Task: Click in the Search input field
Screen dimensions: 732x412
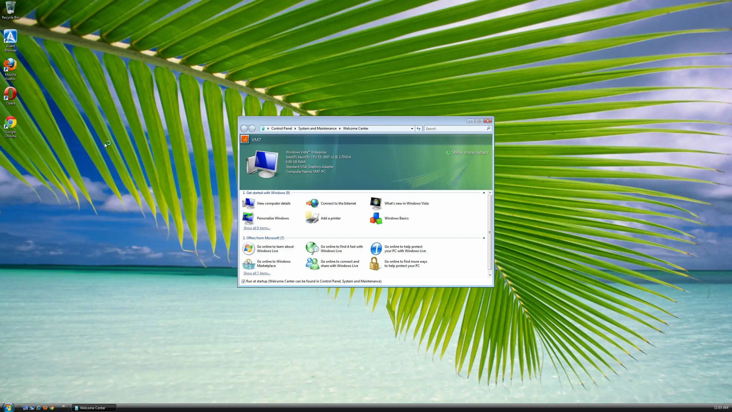Action: pyautogui.click(x=455, y=129)
